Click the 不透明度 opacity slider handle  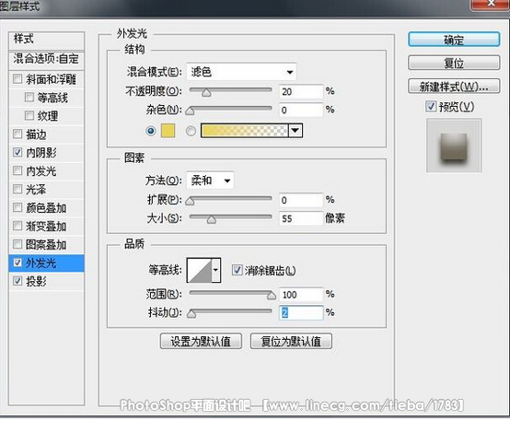click(206, 93)
